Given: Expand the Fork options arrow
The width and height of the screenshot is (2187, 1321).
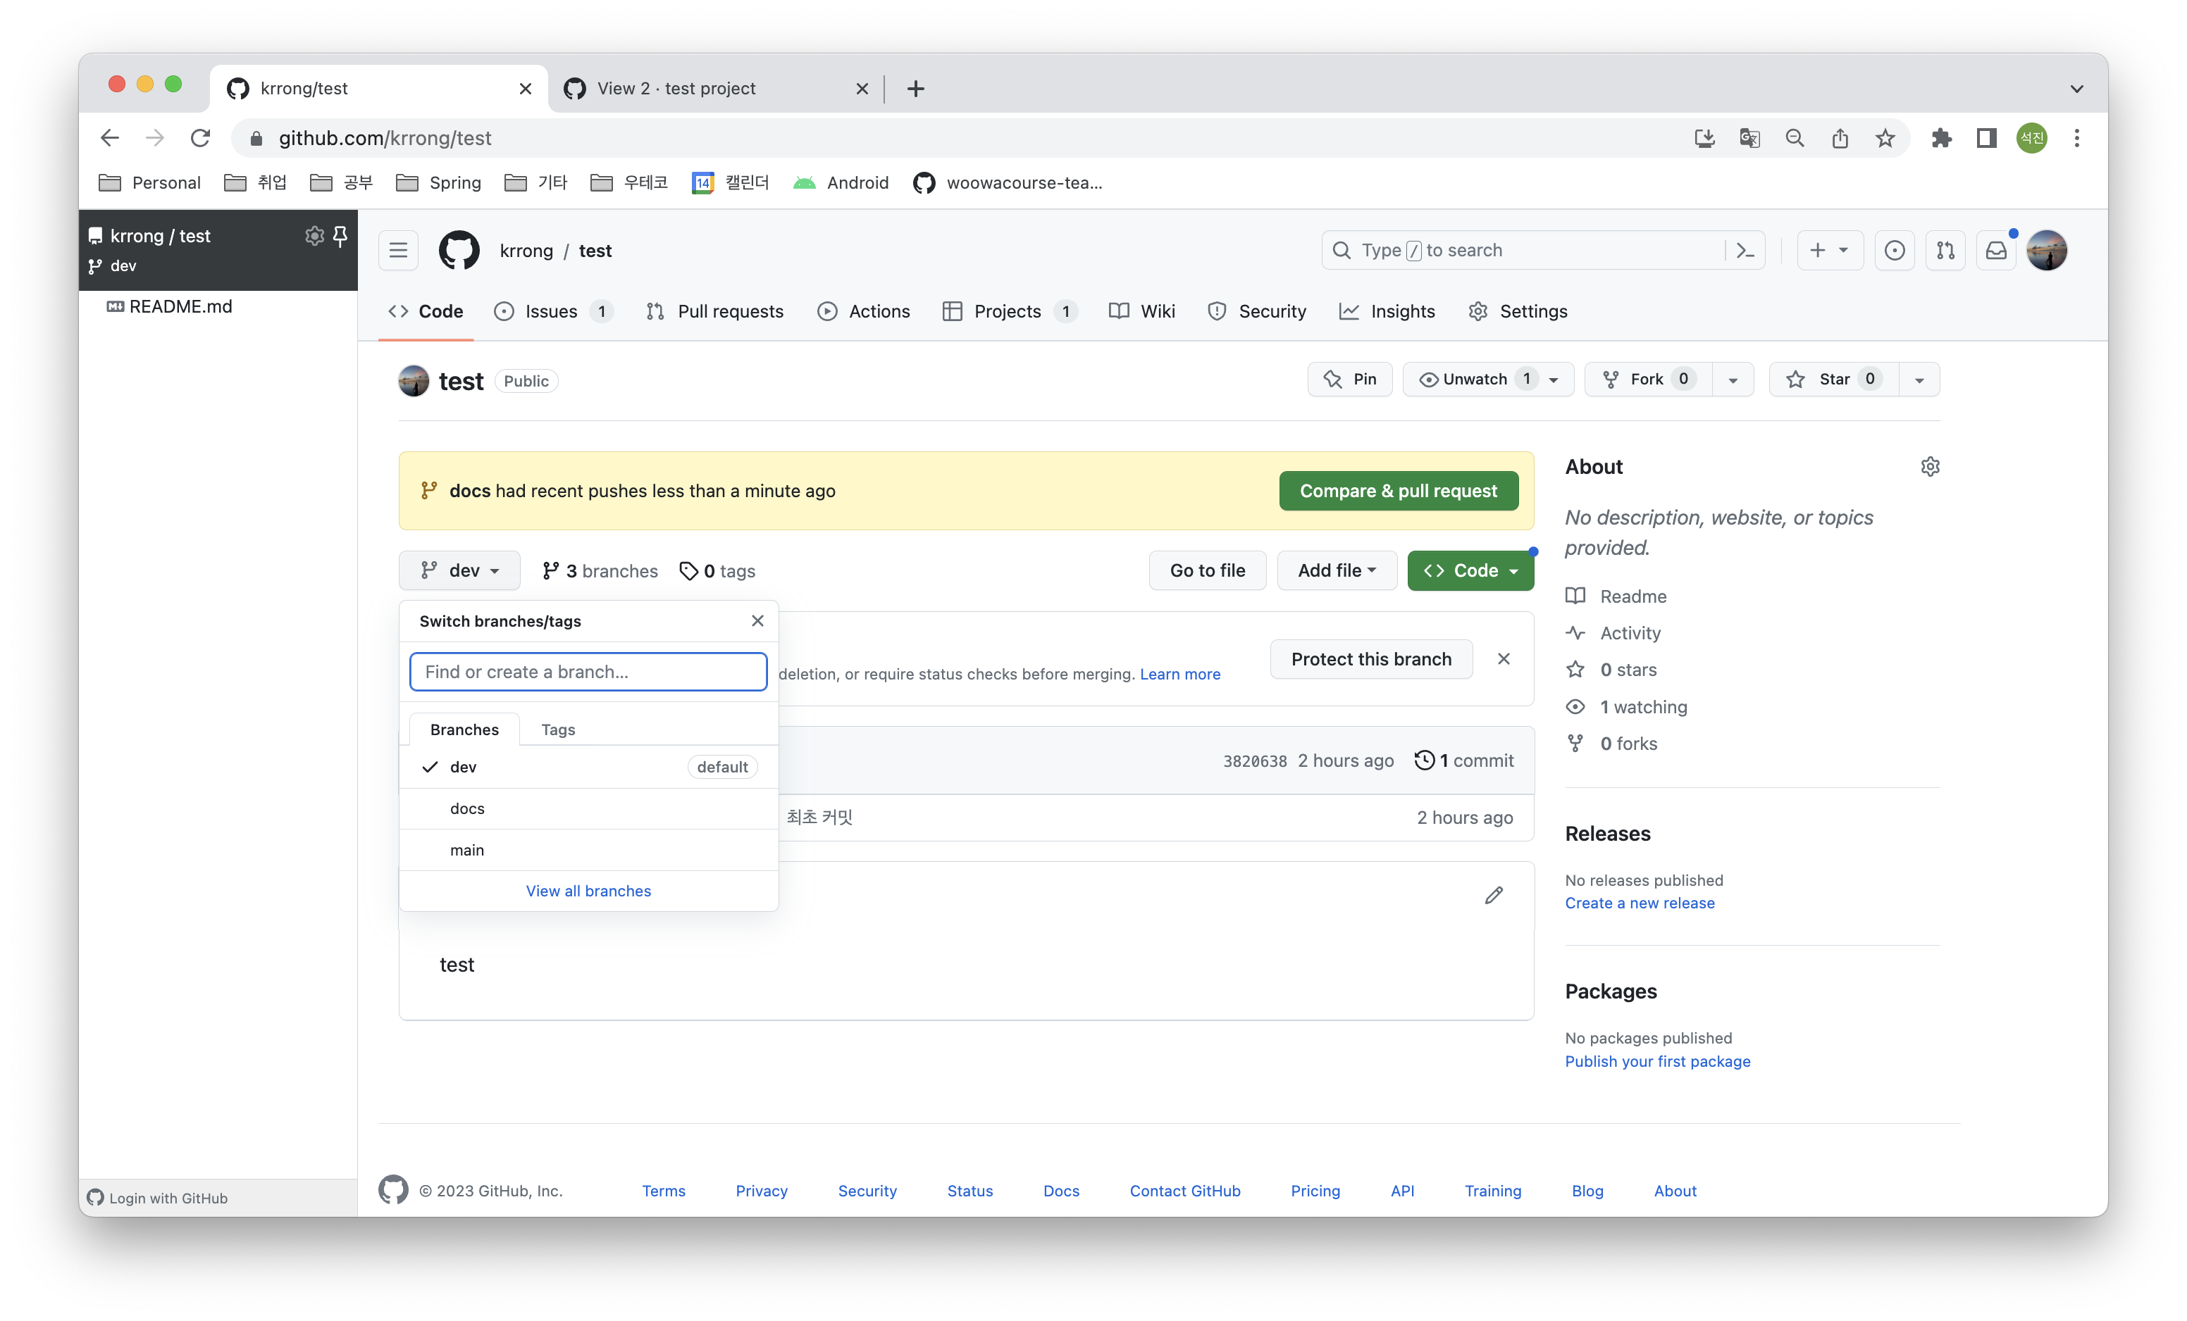Looking at the screenshot, I should [1733, 380].
